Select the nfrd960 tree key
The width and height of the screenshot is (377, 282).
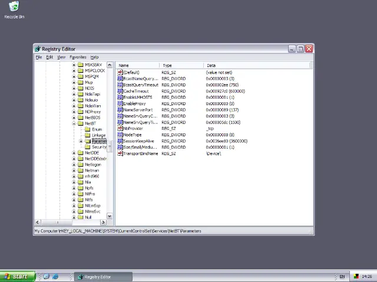click(x=92, y=176)
